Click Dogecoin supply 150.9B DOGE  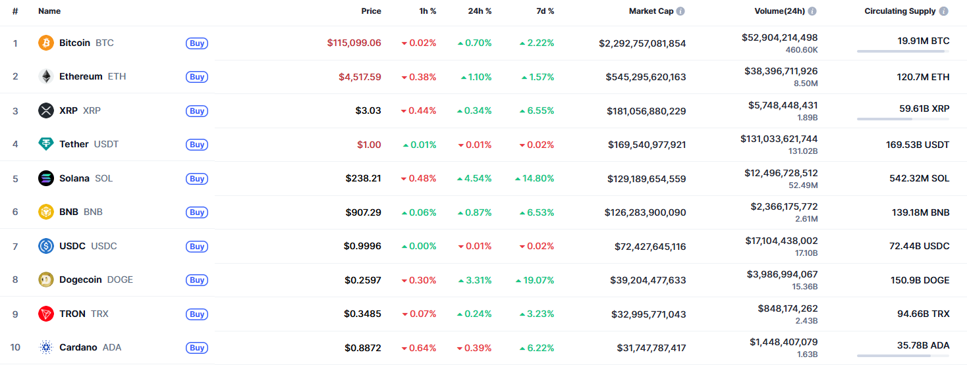point(920,280)
